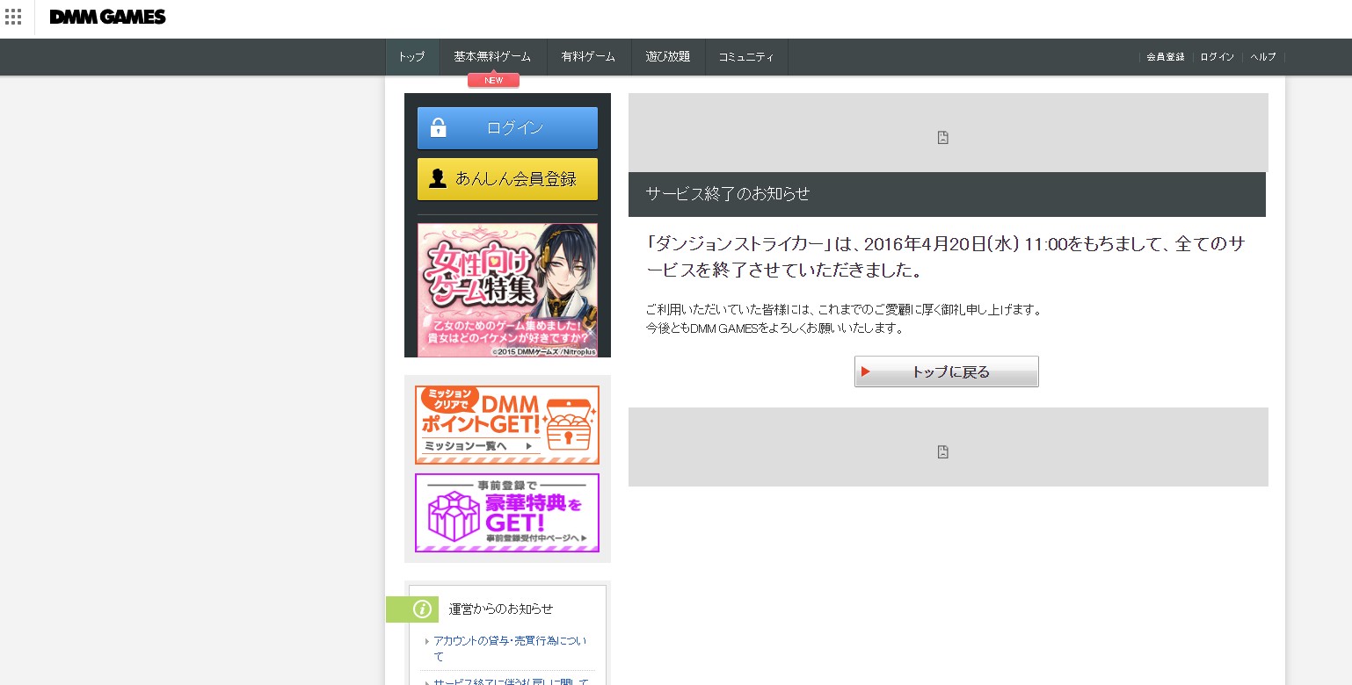Click the blue ログイン button in sidebar
Screen dimensions: 1352x685
pyautogui.click(x=507, y=128)
